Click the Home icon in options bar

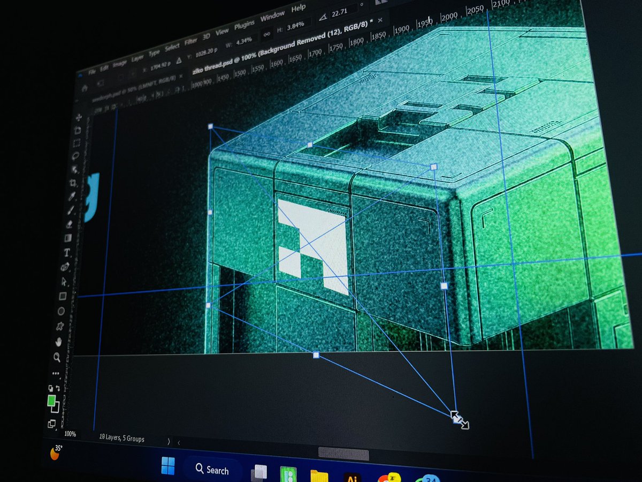85,88
